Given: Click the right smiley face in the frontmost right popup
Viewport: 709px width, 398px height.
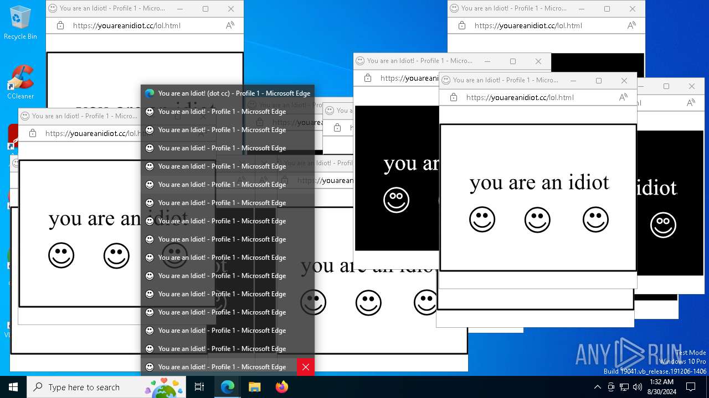Looking at the screenshot, I should [595, 219].
